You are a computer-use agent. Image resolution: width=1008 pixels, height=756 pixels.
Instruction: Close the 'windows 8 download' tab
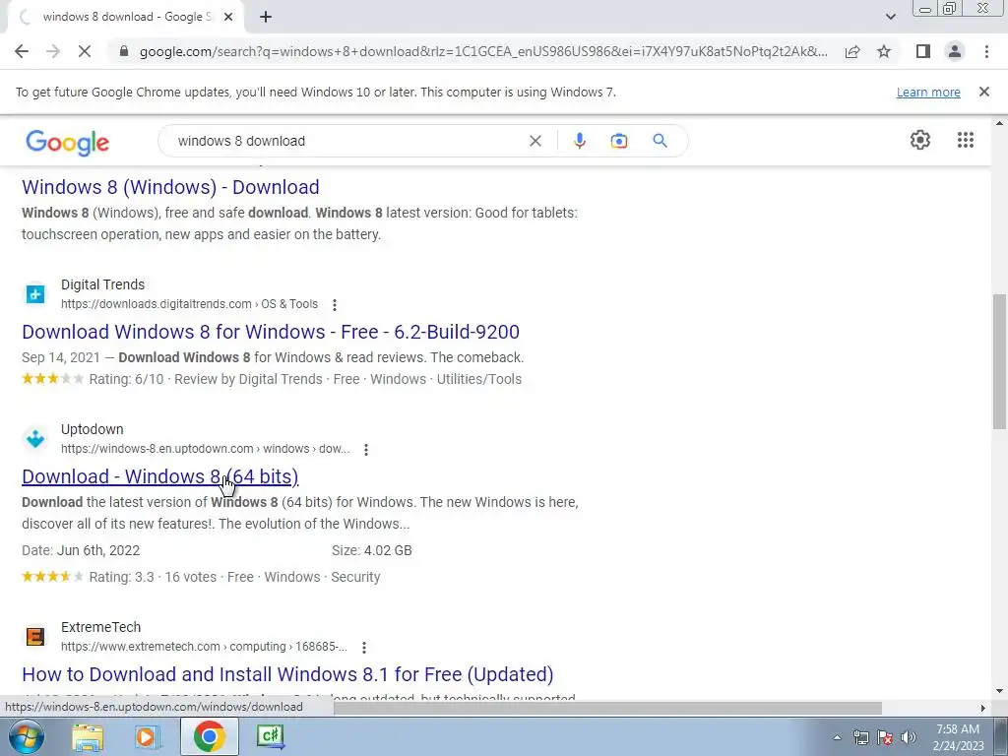point(228,17)
